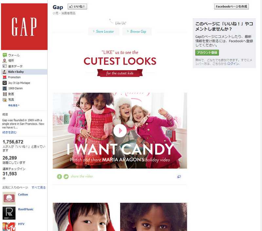262x231 pixels.
Task: Click the 1969 Denim icon
Action: pyautogui.click(x=5, y=88)
